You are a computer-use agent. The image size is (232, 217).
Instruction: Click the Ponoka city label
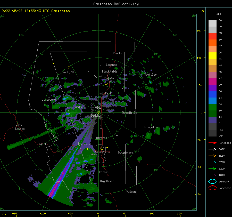(118, 53)
